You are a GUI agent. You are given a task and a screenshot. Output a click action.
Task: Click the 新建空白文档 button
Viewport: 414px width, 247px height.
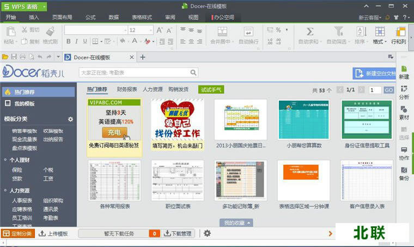(x=375, y=73)
